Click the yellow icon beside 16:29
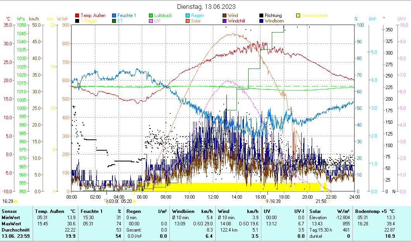The width and height of the screenshot is (411, 242). click(x=16, y=201)
